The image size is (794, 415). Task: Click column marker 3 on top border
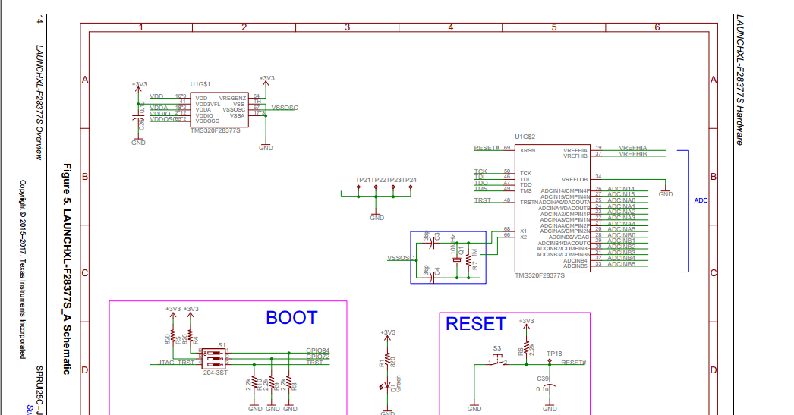pos(348,27)
